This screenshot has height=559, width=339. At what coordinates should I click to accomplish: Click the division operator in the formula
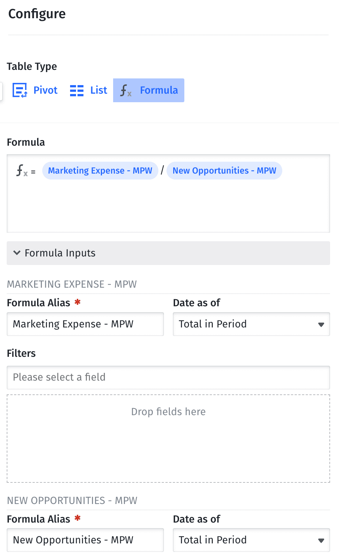162,171
